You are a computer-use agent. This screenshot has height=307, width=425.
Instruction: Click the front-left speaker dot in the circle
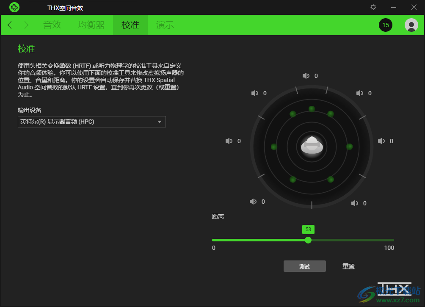click(x=293, y=113)
